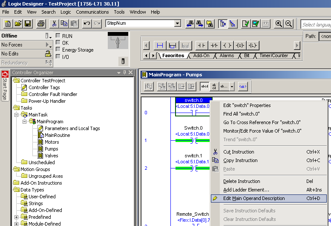The width and height of the screenshot is (331, 226).
Task: Open the StepNum search dropdown arrow
Action: click(x=178, y=23)
